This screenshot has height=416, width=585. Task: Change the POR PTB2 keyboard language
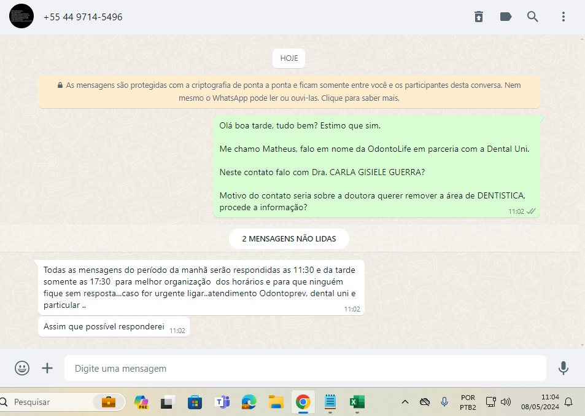tap(468, 402)
